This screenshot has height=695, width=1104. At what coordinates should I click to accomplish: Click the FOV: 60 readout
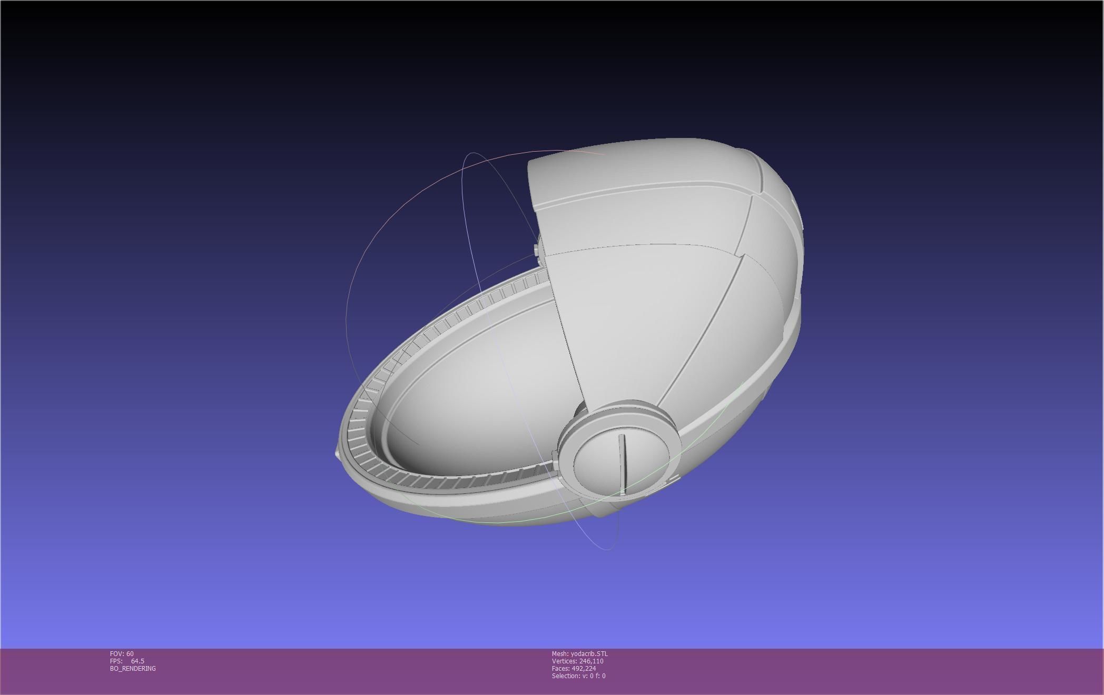[x=122, y=653]
